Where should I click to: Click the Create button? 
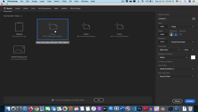190,101
